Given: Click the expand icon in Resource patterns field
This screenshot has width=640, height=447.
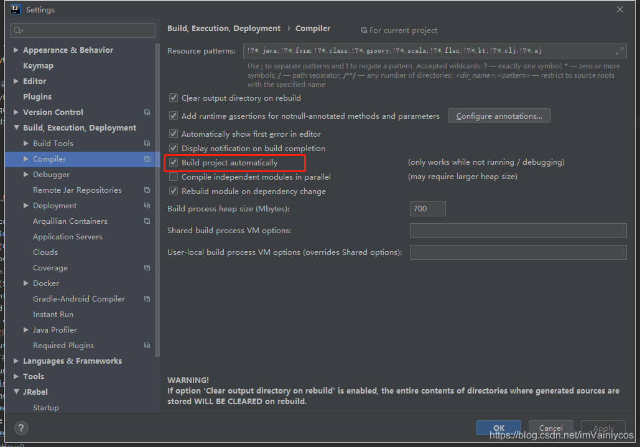Looking at the screenshot, I should coord(619,51).
